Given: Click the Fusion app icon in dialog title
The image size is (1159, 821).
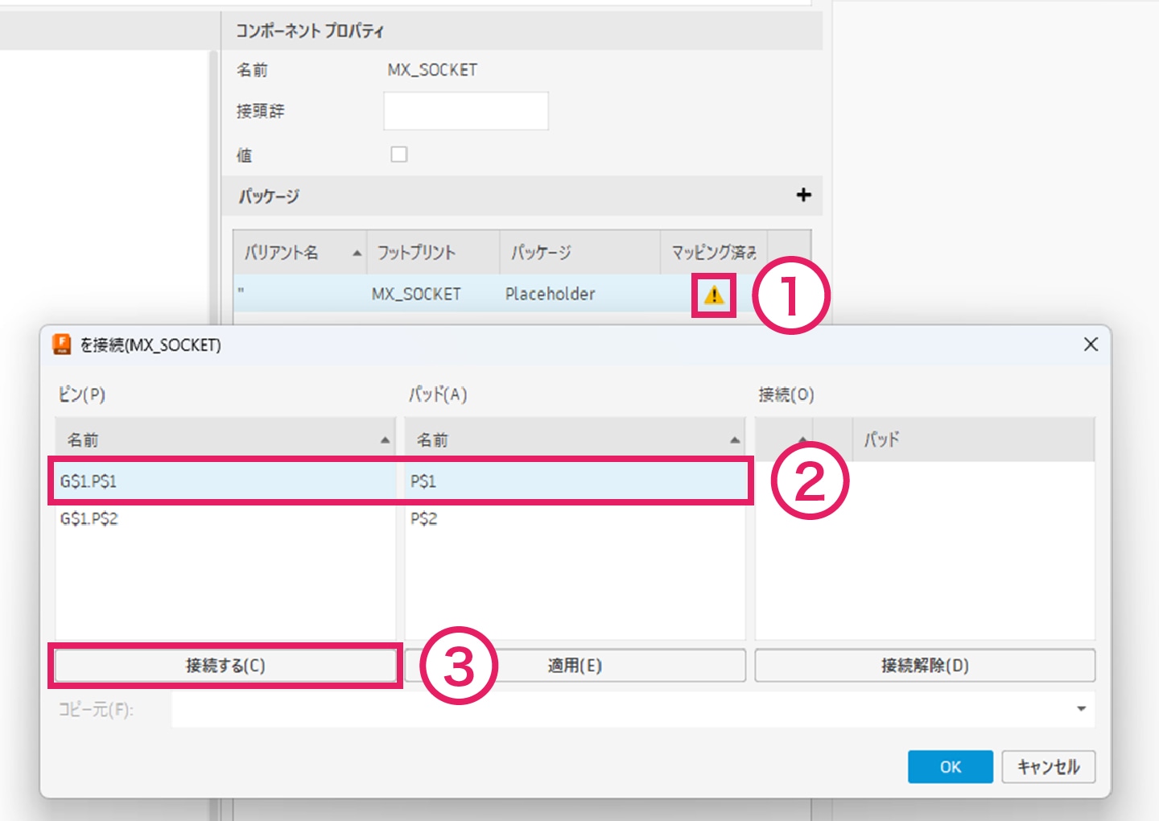Looking at the screenshot, I should coord(62,344).
